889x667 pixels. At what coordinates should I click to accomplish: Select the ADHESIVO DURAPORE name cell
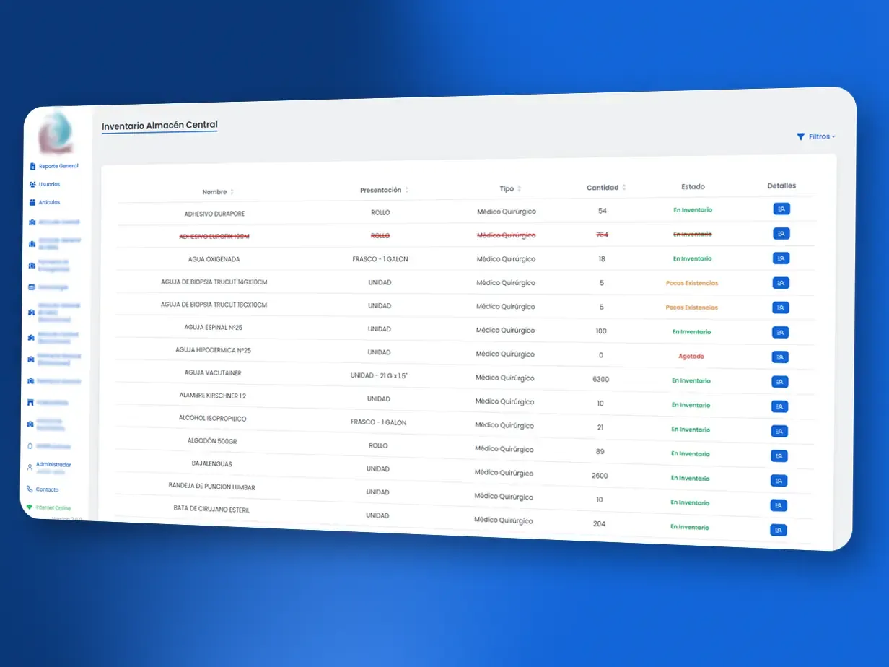(x=214, y=214)
